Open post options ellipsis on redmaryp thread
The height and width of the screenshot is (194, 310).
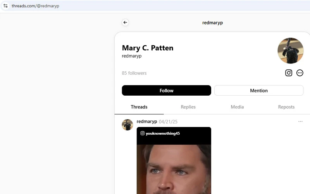click(x=300, y=122)
